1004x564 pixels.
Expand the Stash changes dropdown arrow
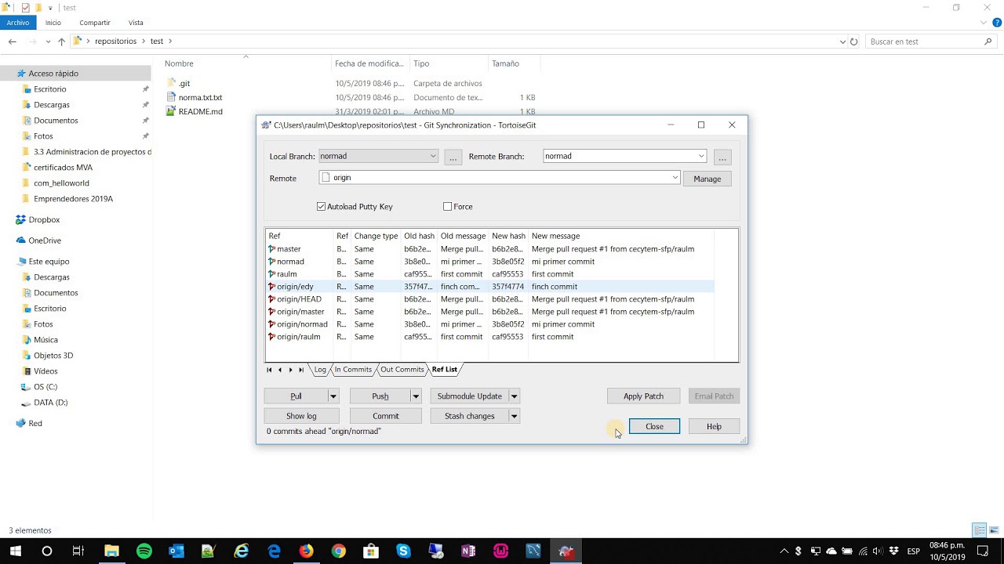(x=514, y=416)
